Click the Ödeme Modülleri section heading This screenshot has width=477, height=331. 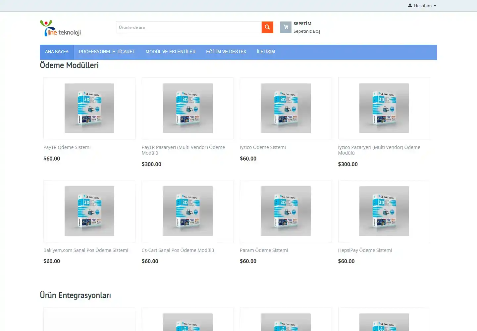[x=69, y=65]
